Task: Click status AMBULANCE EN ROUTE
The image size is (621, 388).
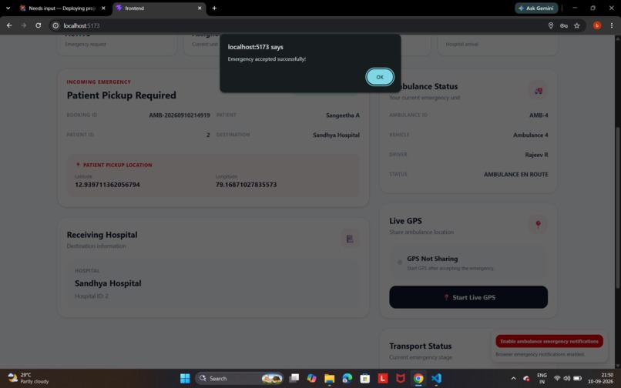Action: (x=515, y=174)
